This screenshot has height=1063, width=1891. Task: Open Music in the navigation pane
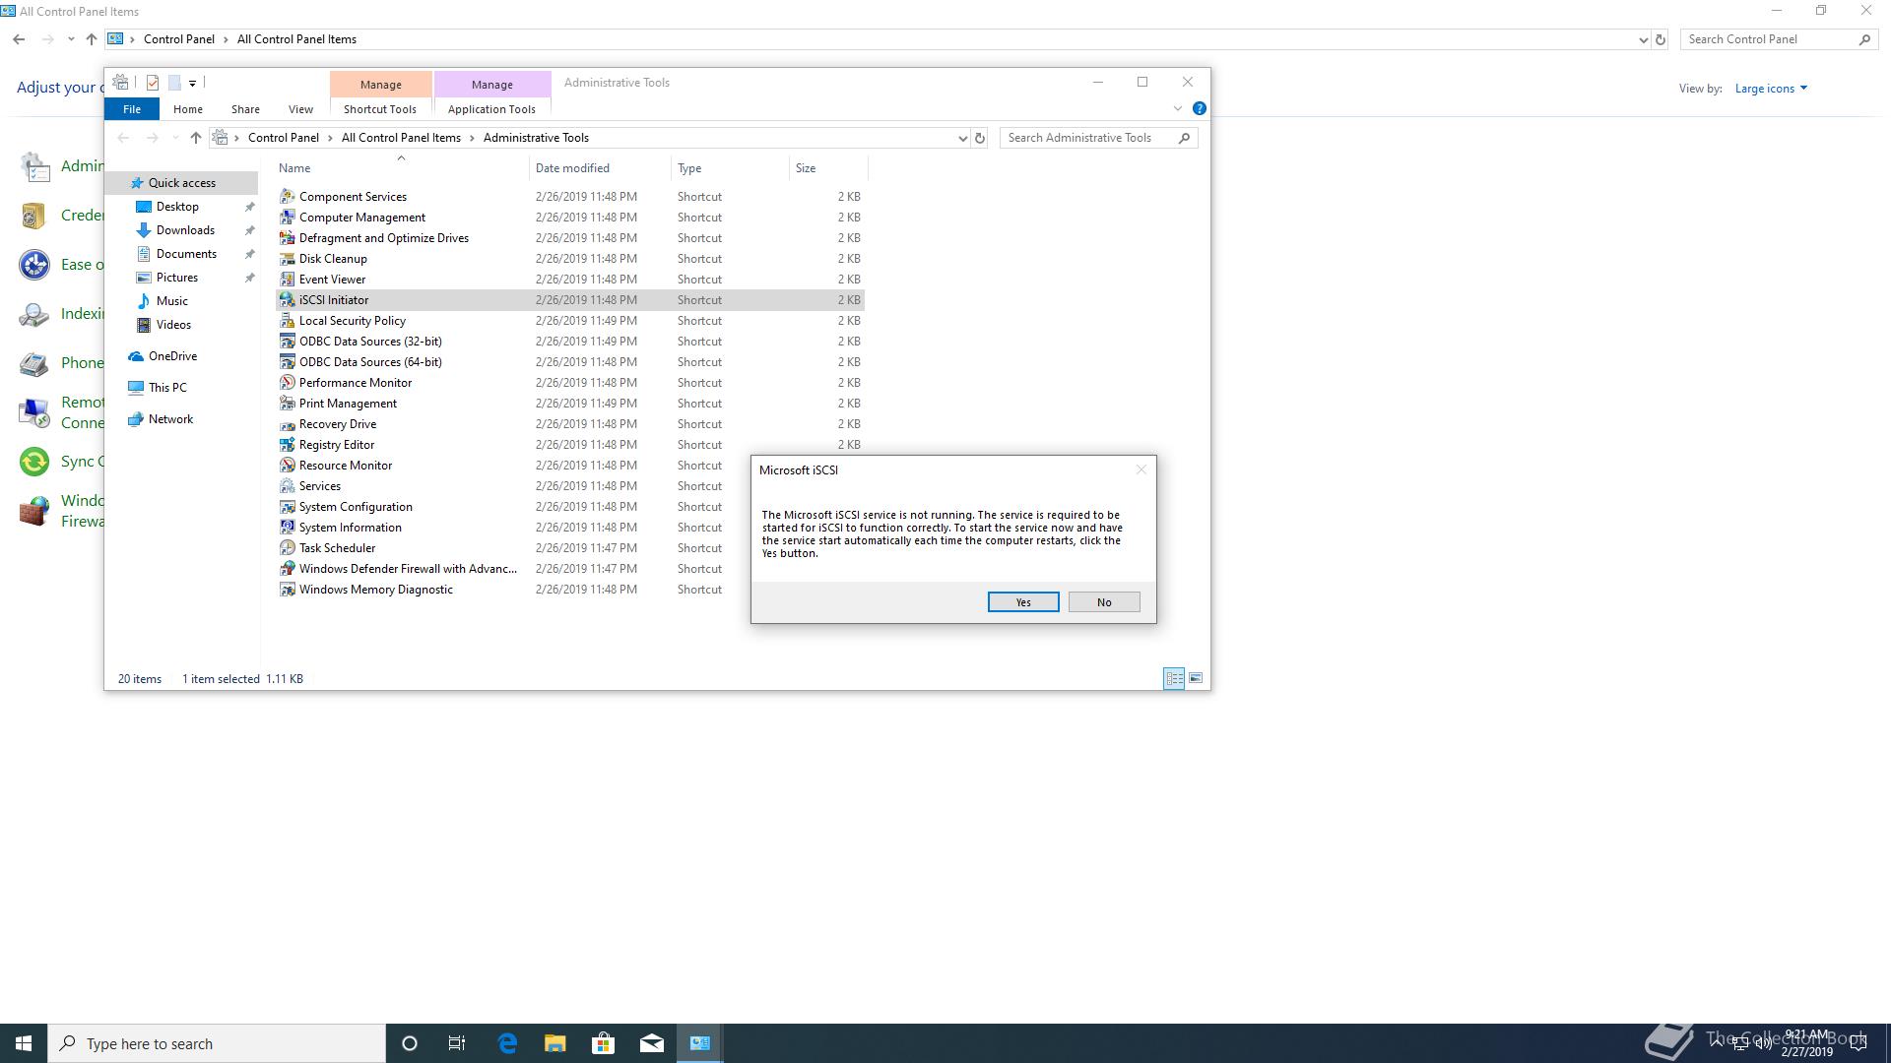172,301
